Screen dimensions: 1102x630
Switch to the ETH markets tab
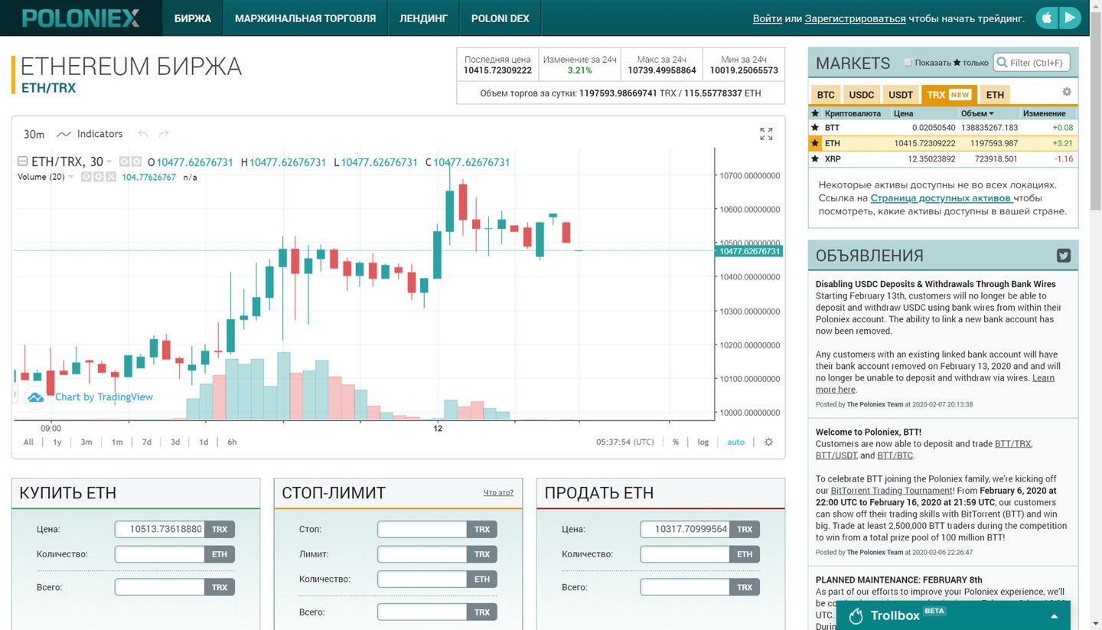(995, 95)
